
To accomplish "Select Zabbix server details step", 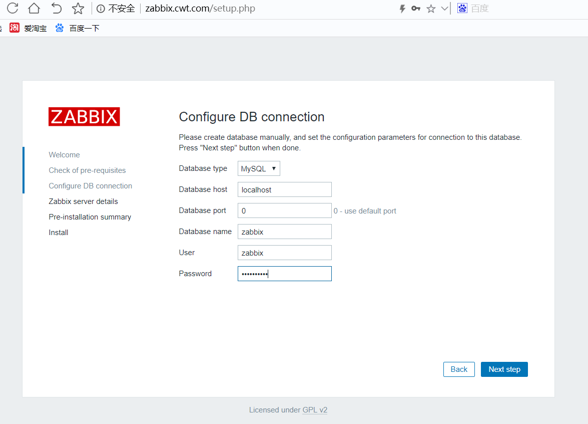I will (x=83, y=201).
